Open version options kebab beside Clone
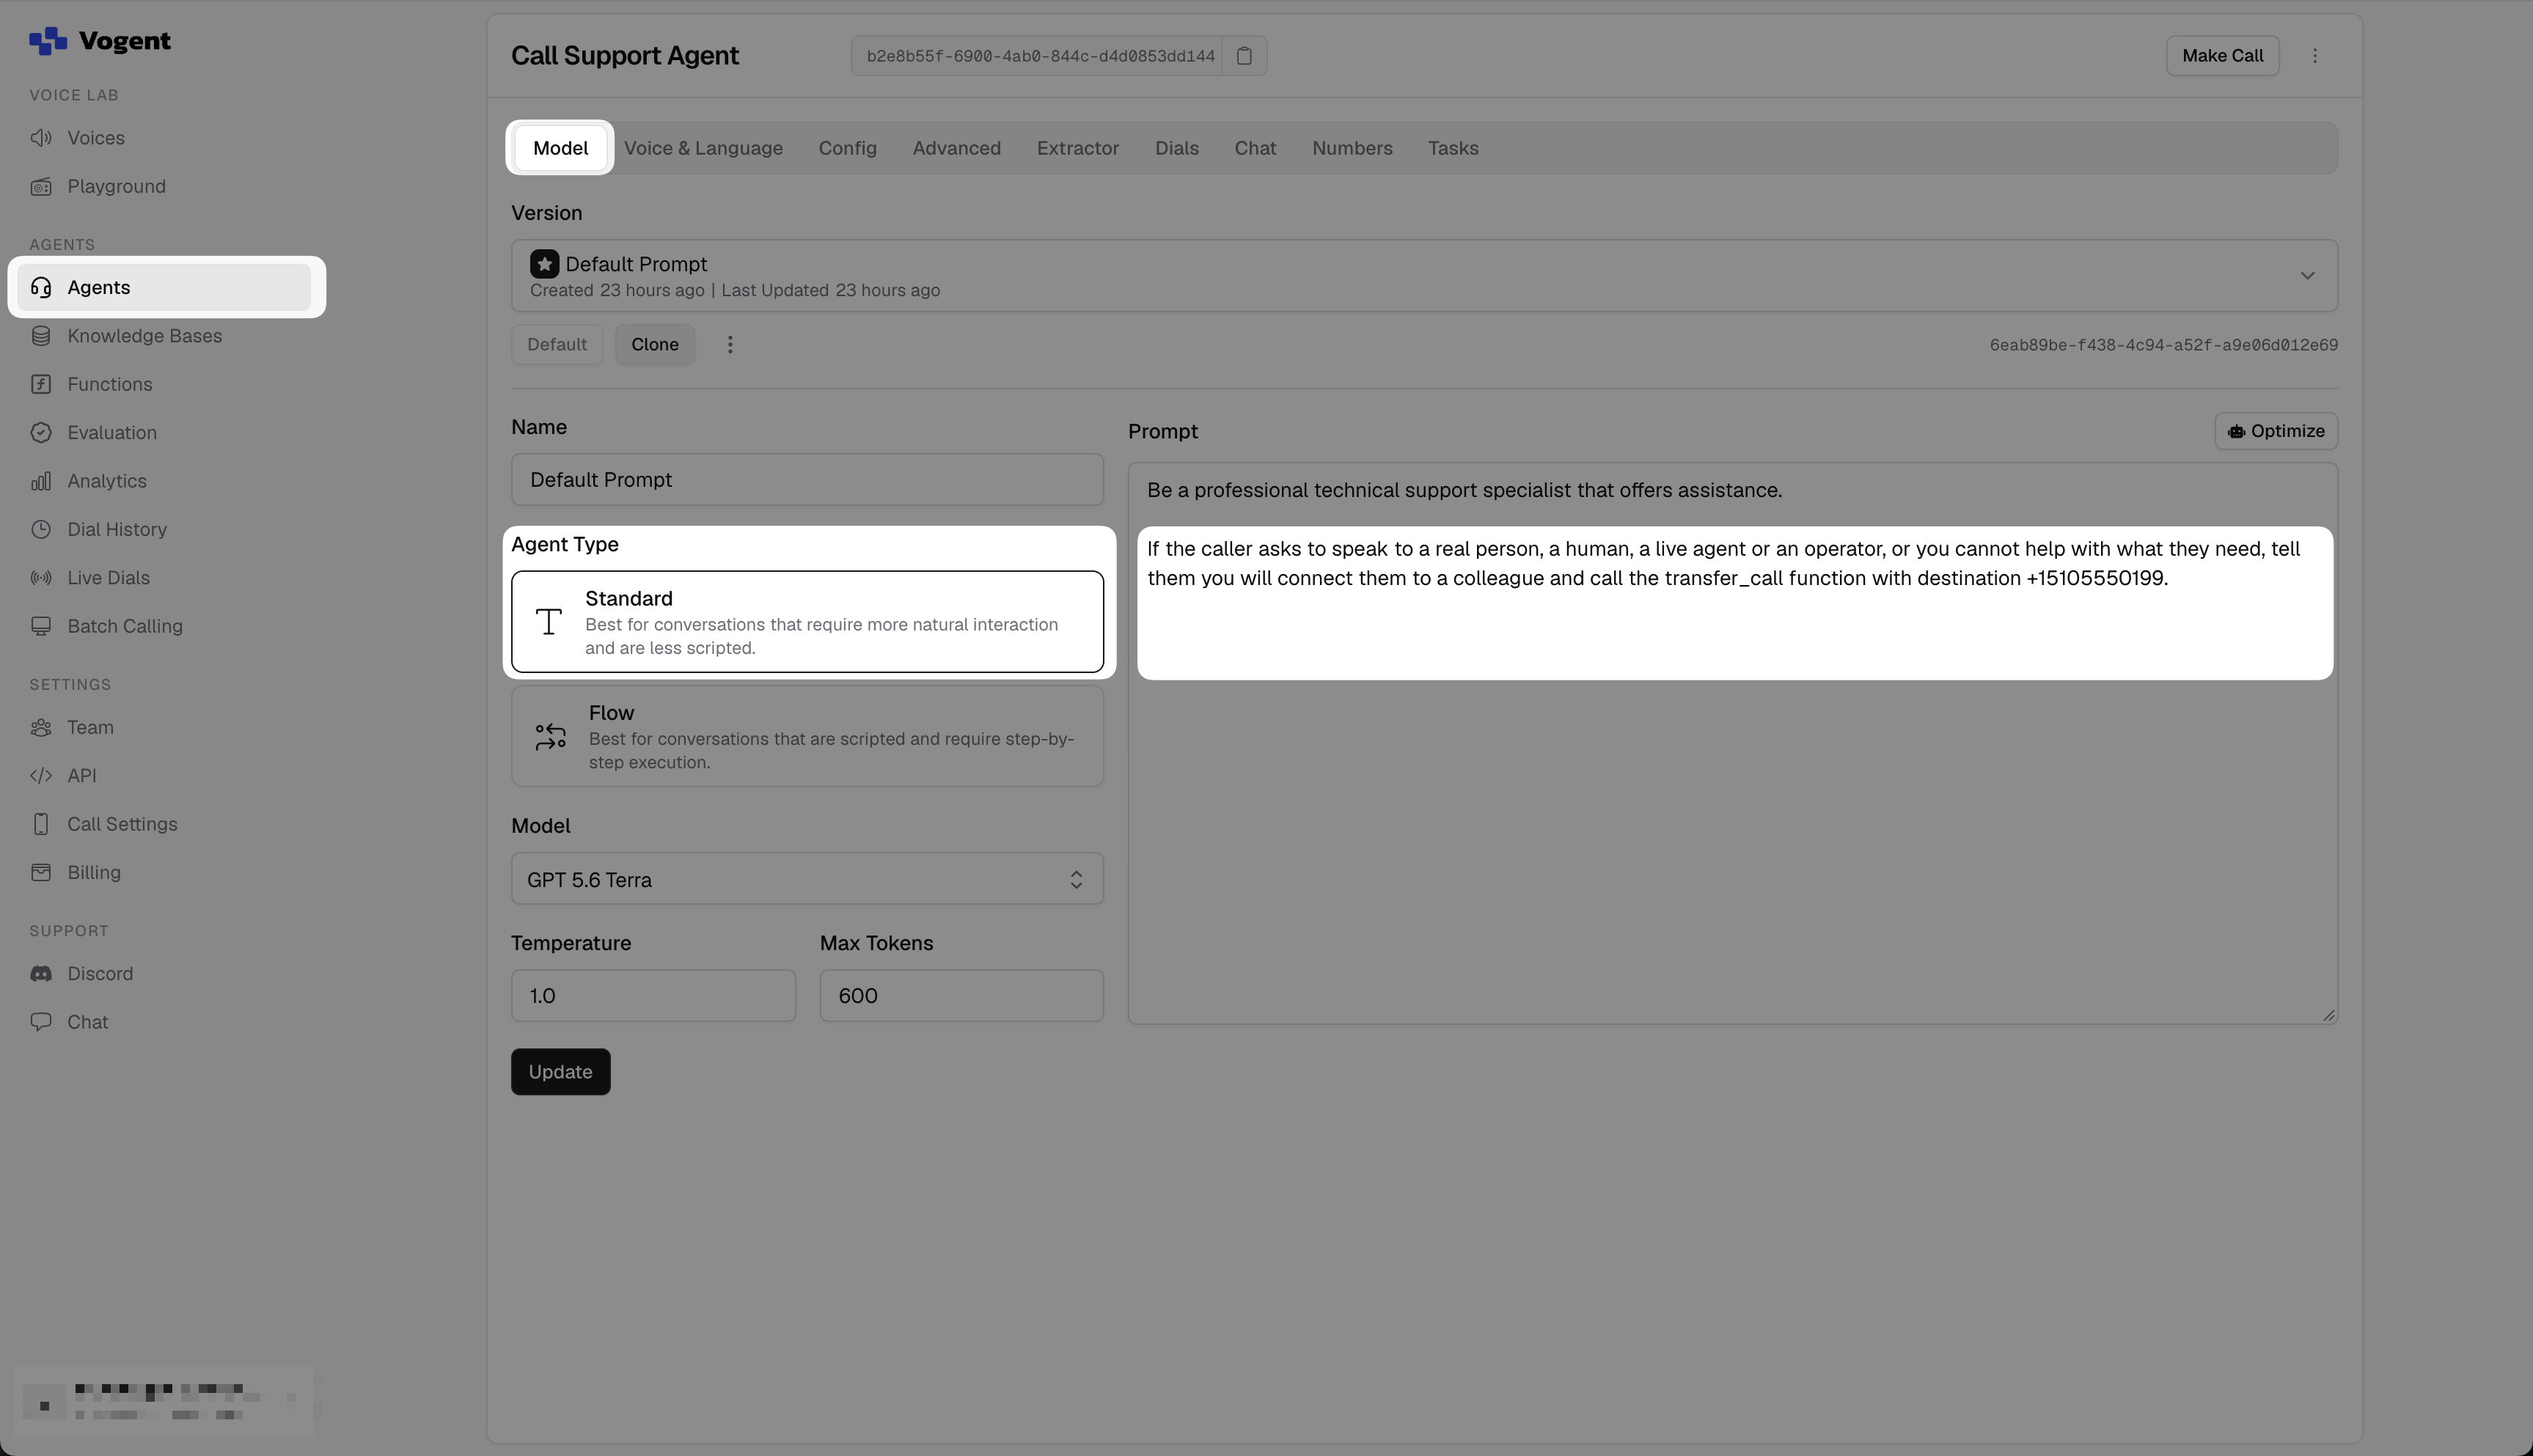 730,345
